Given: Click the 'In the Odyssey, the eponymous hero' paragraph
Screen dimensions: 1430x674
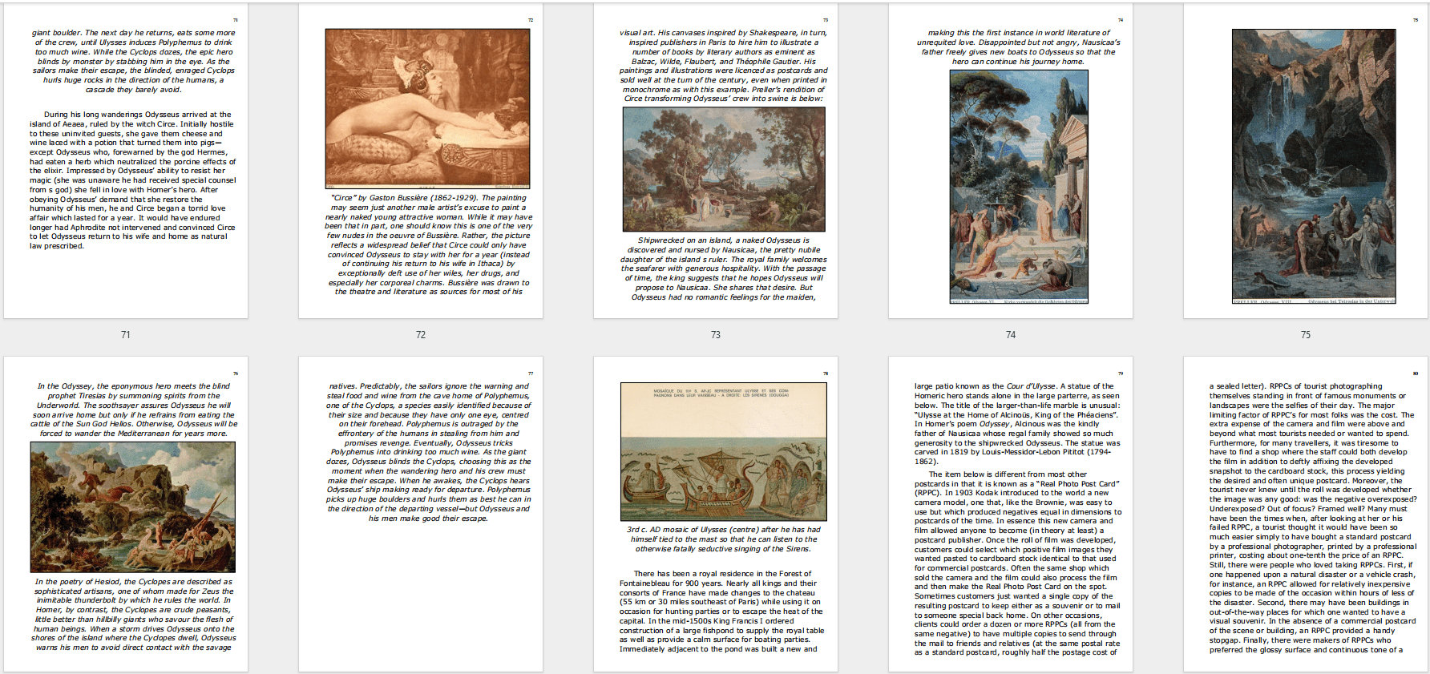Looking at the screenshot, I should [x=133, y=410].
